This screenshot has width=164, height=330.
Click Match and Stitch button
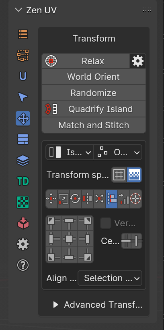[94, 125]
